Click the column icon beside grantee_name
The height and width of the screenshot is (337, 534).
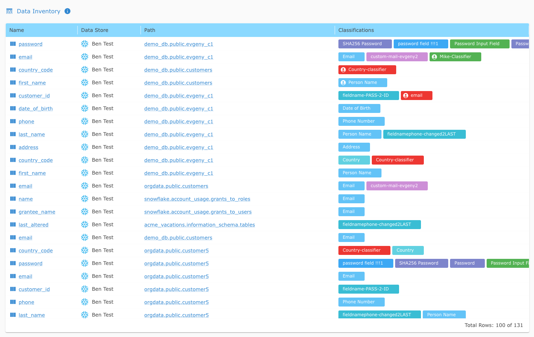13,212
